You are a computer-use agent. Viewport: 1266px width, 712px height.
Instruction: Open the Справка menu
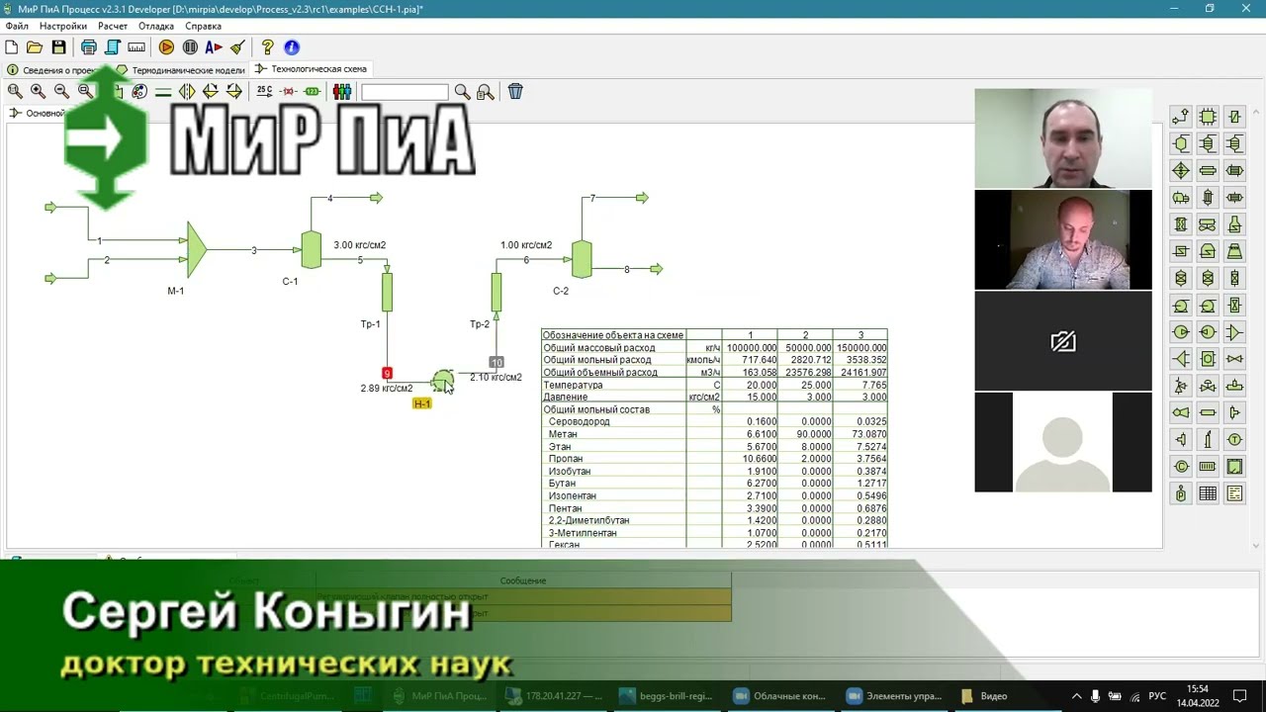click(x=204, y=26)
